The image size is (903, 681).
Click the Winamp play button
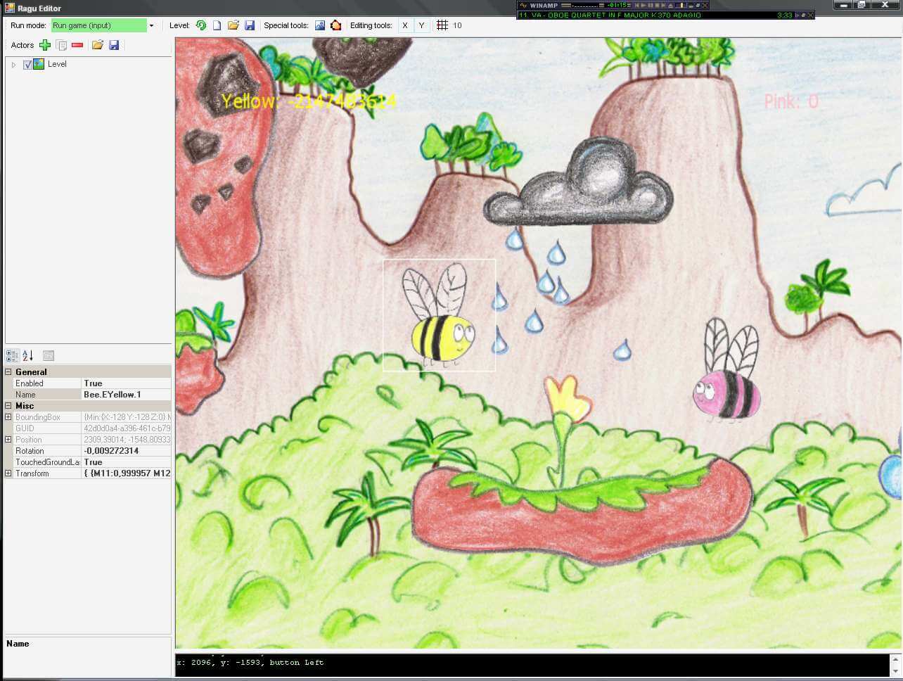pyautogui.click(x=643, y=6)
